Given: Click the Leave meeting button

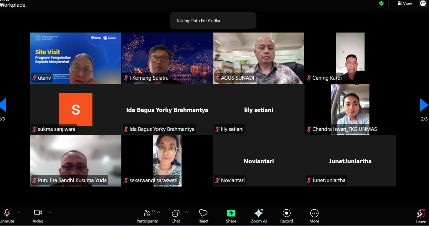Looking at the screenshot, I should (x=421, y=216).
